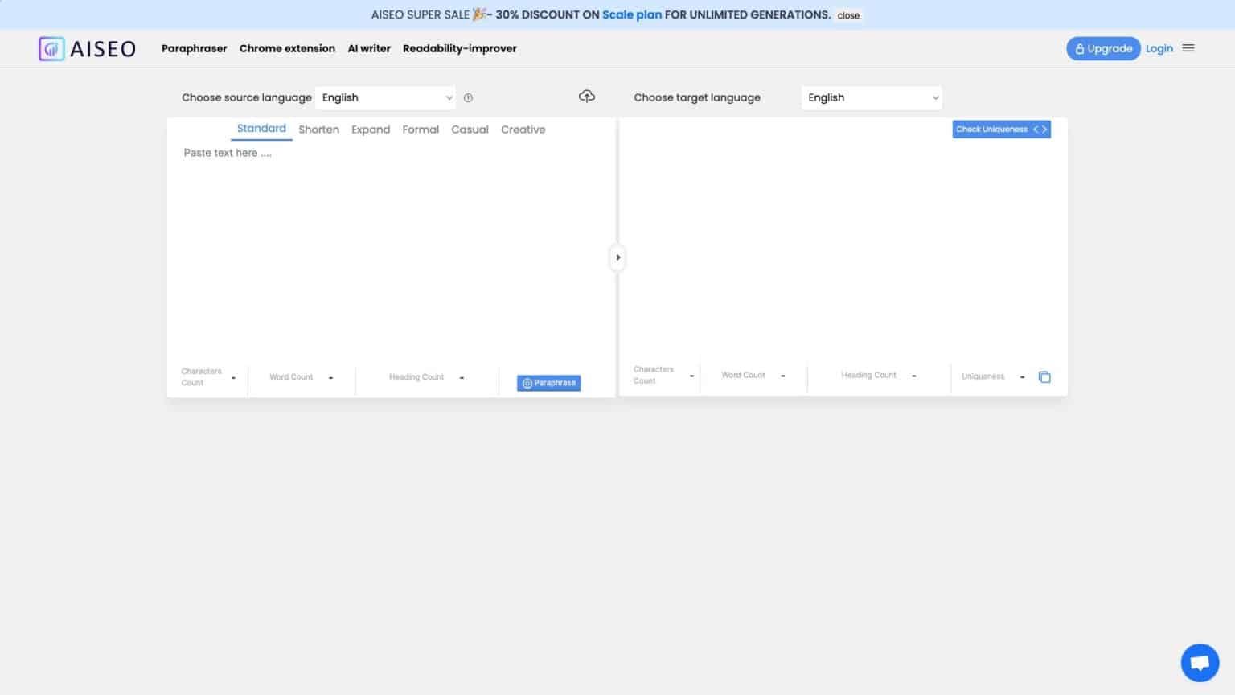The height and width of the screenshot is (695, 1235).
Task: Click the Upgrade button
Action: click(x=1103, y=48)
